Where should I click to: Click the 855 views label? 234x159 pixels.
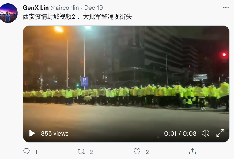click(55, 133)
